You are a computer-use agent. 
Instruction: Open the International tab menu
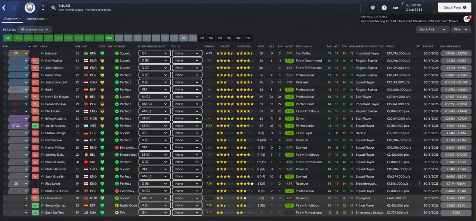pyautogui.click(x=37, y=19)
